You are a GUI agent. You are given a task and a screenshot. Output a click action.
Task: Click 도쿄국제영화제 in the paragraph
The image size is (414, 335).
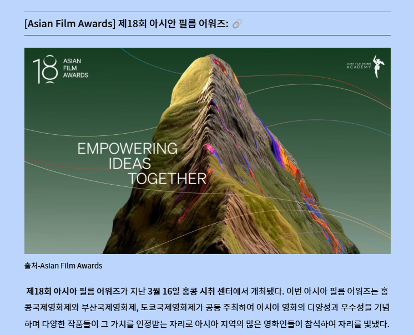coord(167,307)
